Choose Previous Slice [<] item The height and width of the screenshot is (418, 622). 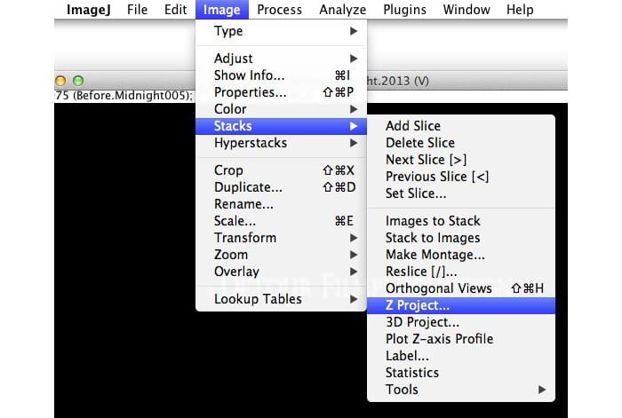pos(461,177)
